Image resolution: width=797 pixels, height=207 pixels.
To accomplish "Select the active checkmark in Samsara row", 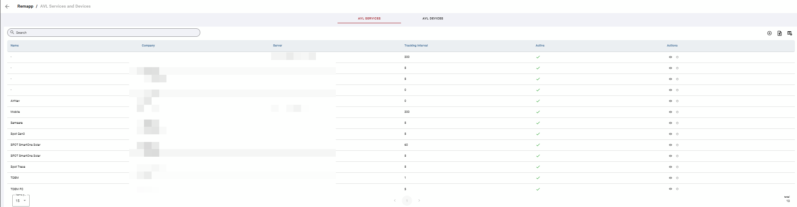I will [538, 123].
